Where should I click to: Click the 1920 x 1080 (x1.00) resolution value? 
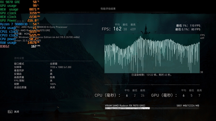coord(60,67)
